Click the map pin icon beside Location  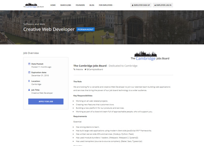pyautogui.click(x=29, y=81)
